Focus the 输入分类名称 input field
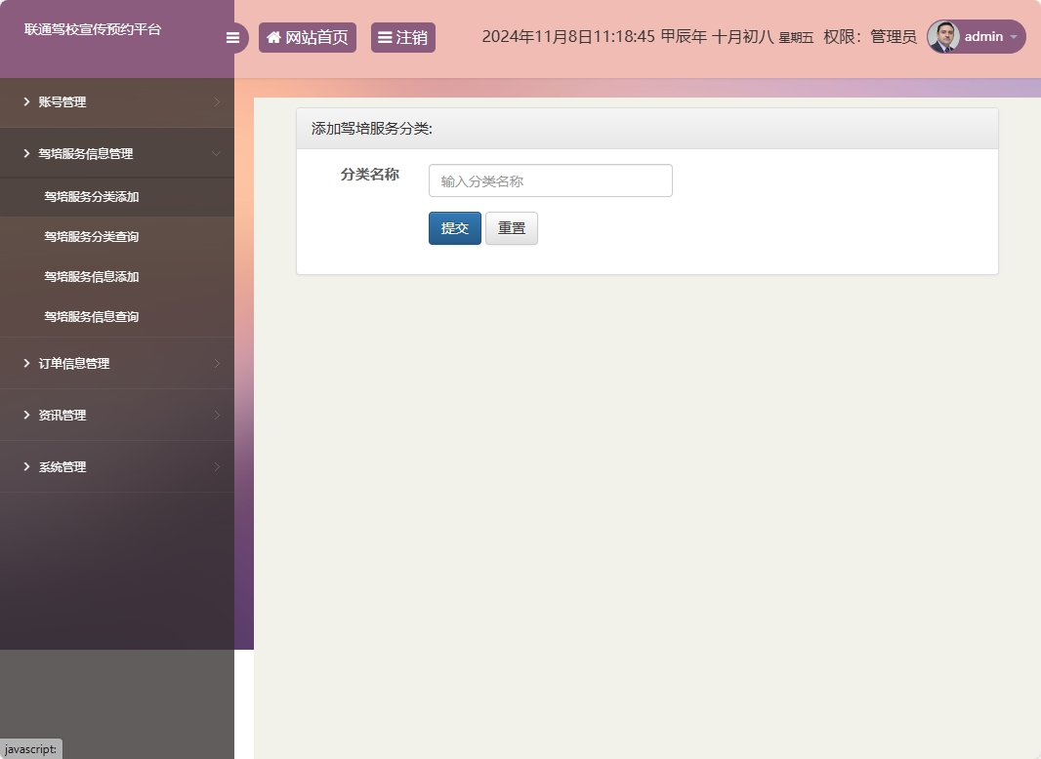The image size is (1041, 759). click(x=551, y=180)
